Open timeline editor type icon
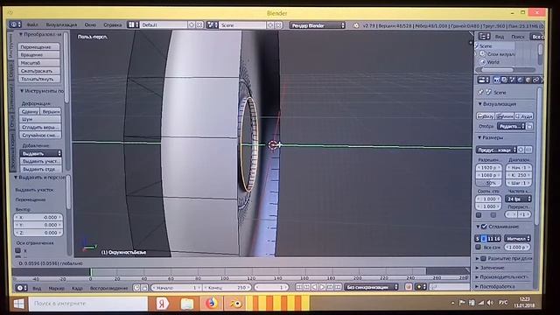The width and height of the screenshot is (560, 315). coord(21,288)
